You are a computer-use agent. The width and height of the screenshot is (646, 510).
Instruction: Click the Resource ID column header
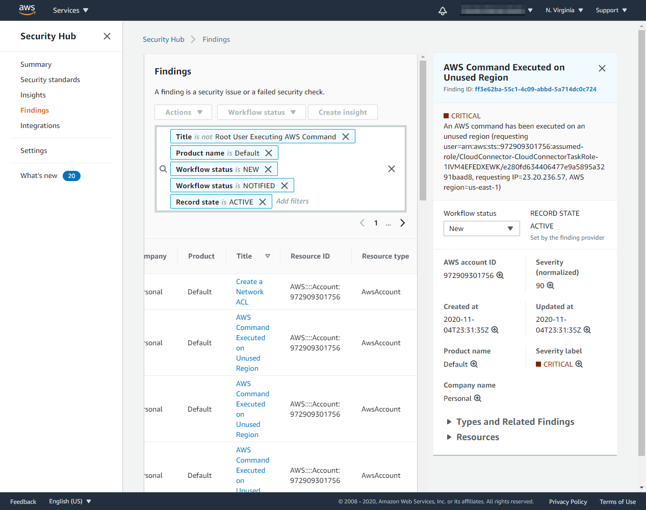click(310, 256)
